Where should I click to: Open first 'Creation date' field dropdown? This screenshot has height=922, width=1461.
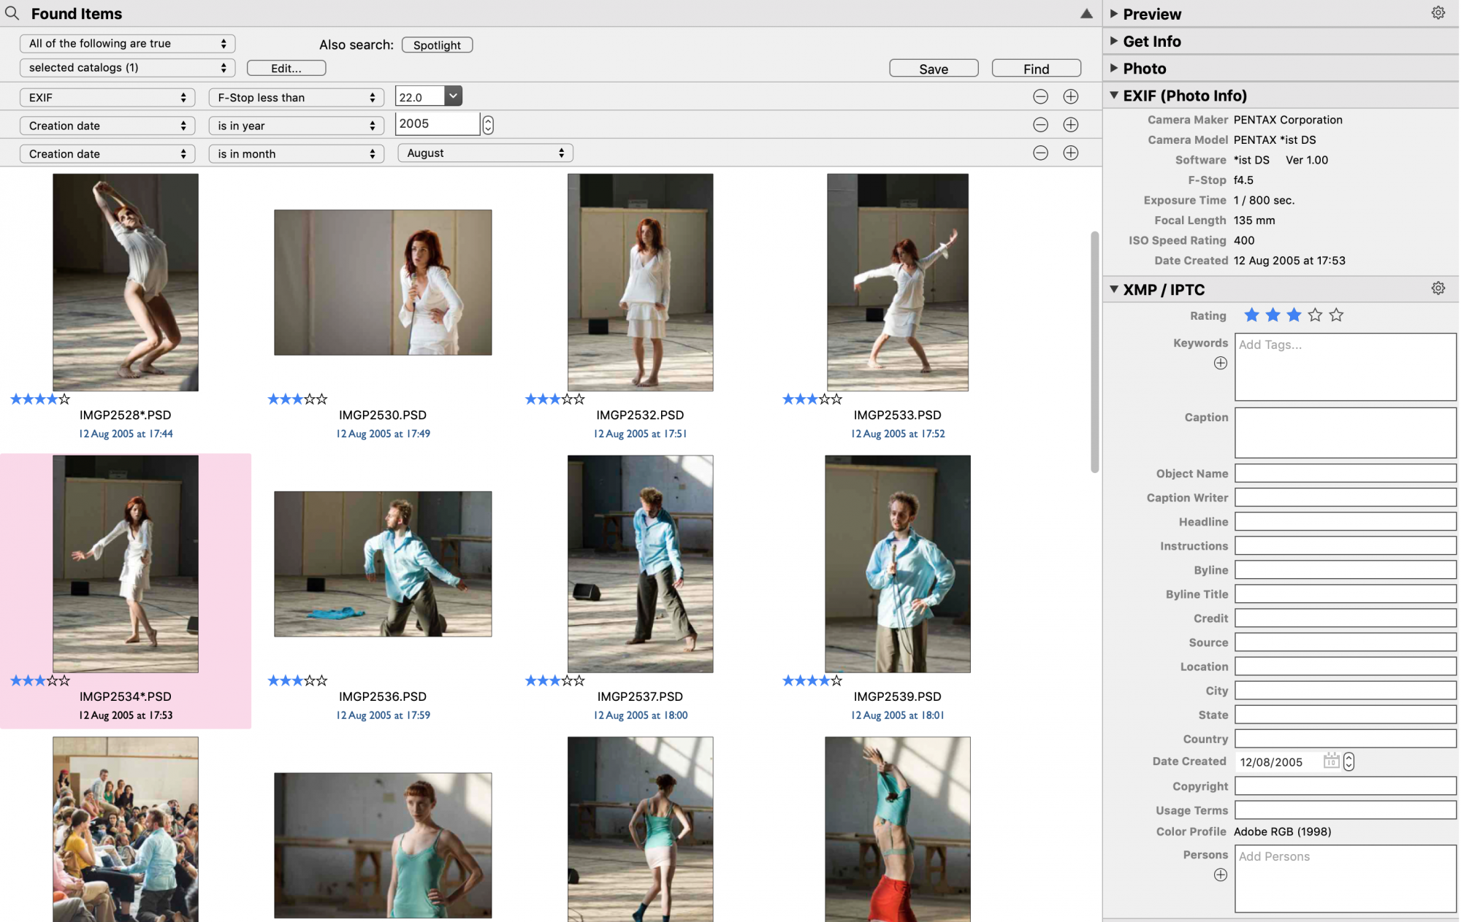click(107, 126)
